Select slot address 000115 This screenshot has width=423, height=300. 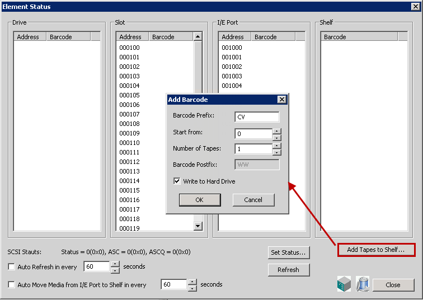pos(129,190)
